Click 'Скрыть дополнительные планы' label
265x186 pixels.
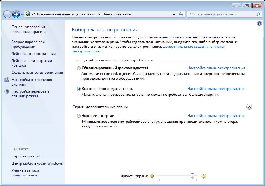pos(100,107)
